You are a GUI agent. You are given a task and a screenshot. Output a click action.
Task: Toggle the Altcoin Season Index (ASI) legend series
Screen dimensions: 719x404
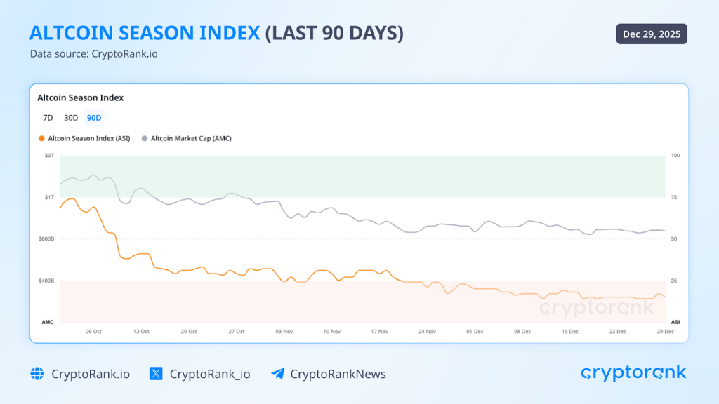tap(85, 138)
